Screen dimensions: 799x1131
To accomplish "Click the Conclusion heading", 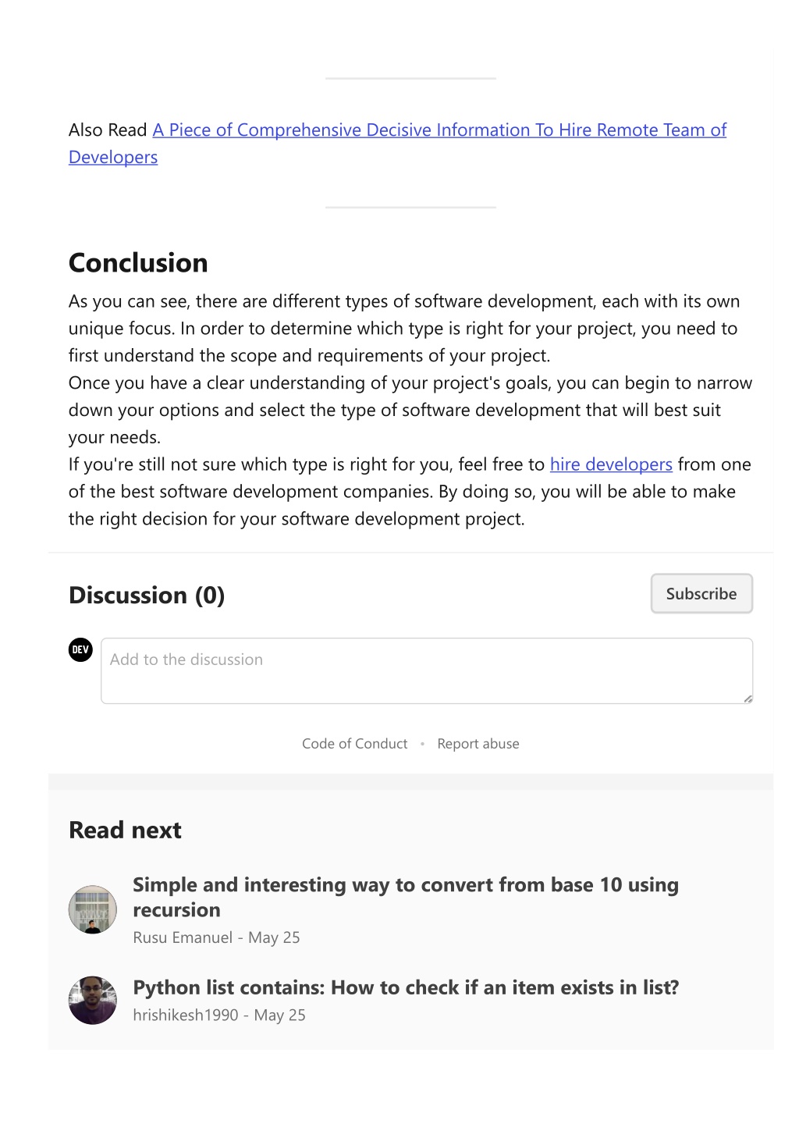I will 138,263.
